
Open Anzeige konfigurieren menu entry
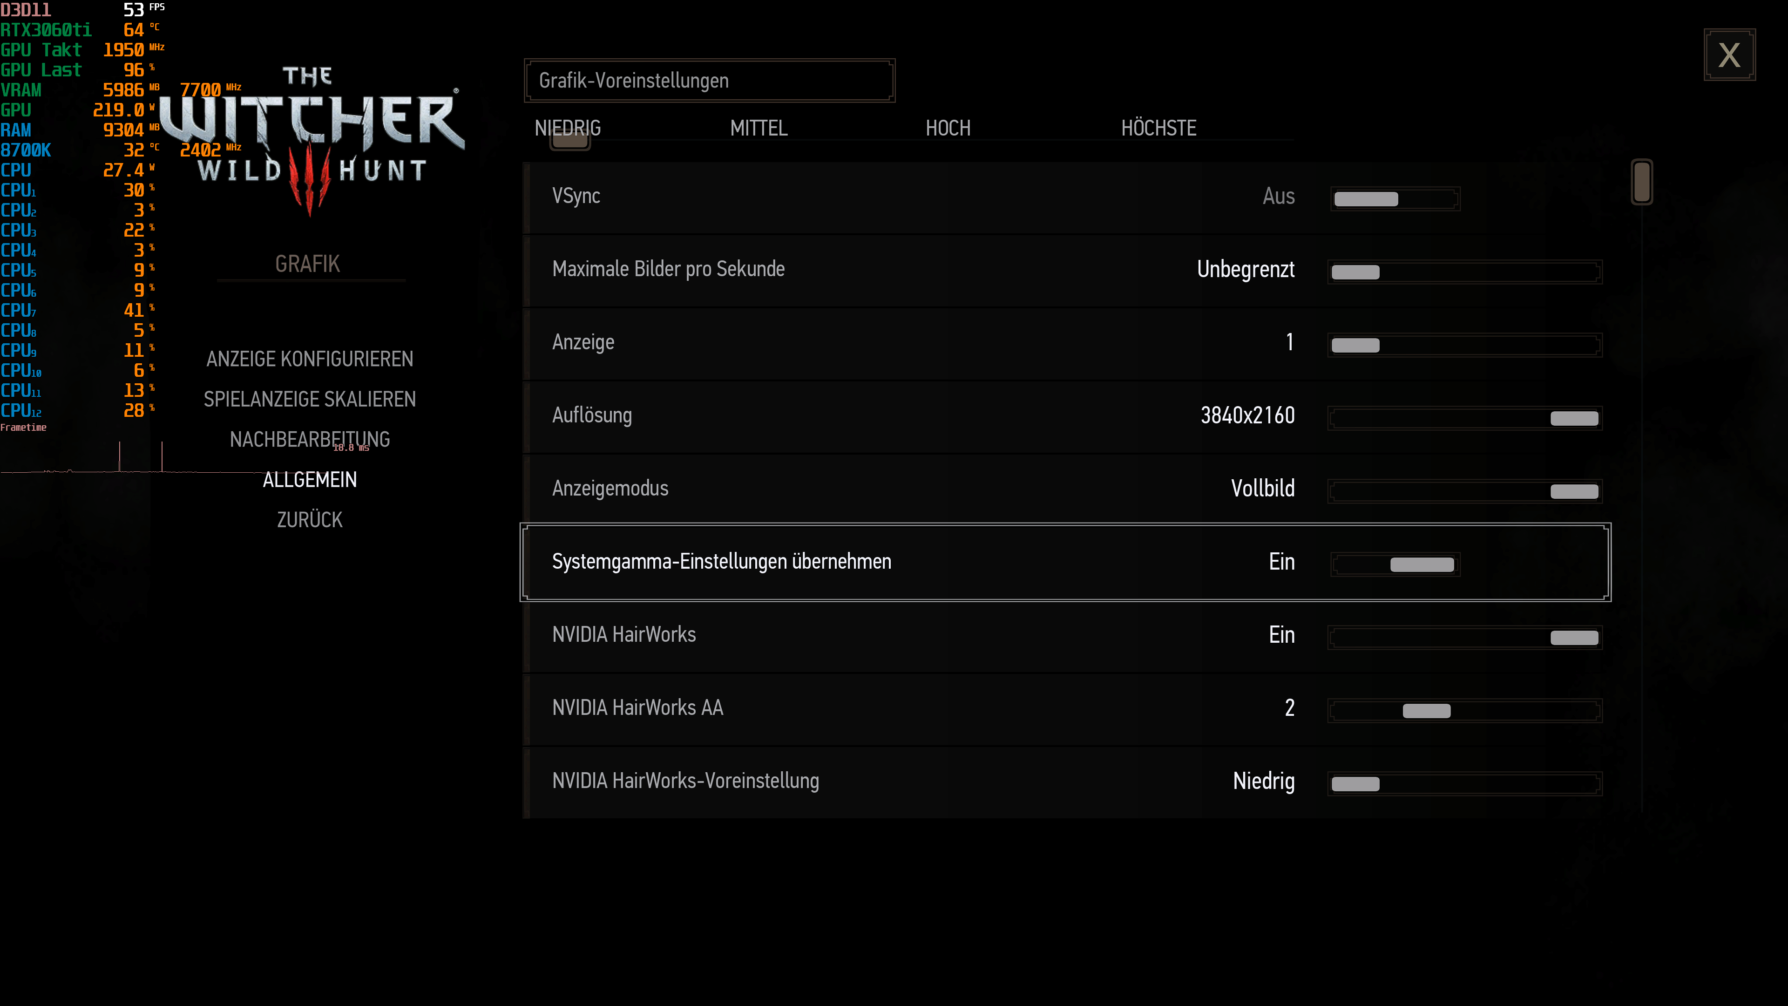[x=310, y=359]
